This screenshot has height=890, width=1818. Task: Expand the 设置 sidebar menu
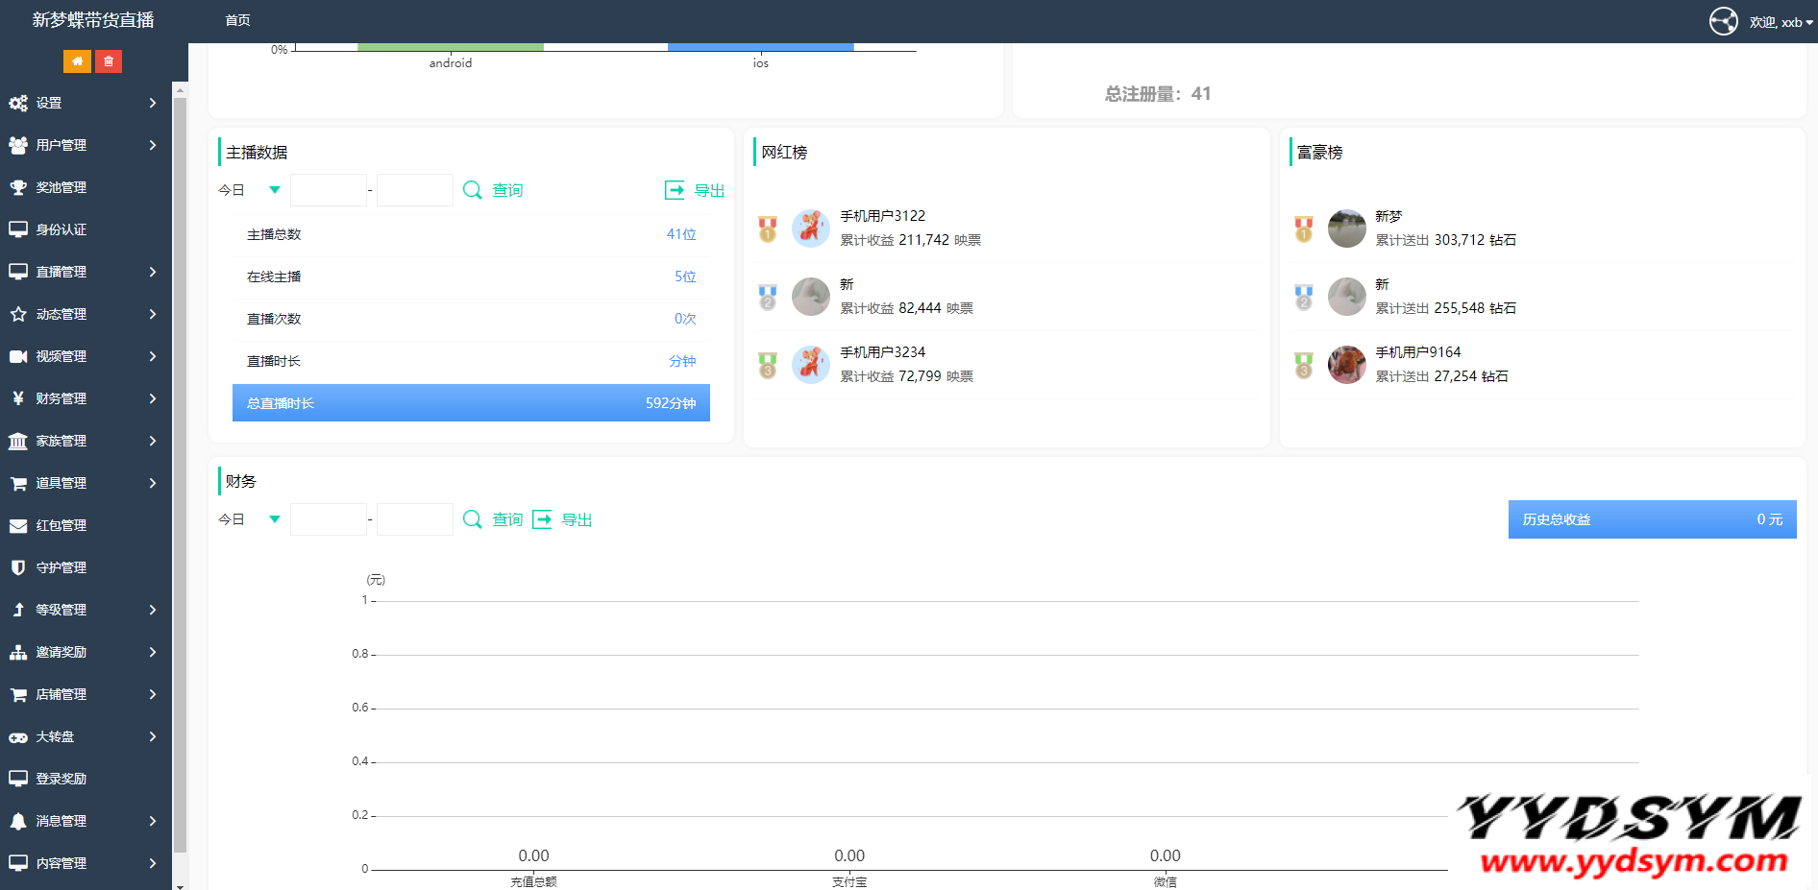(82, 103)
